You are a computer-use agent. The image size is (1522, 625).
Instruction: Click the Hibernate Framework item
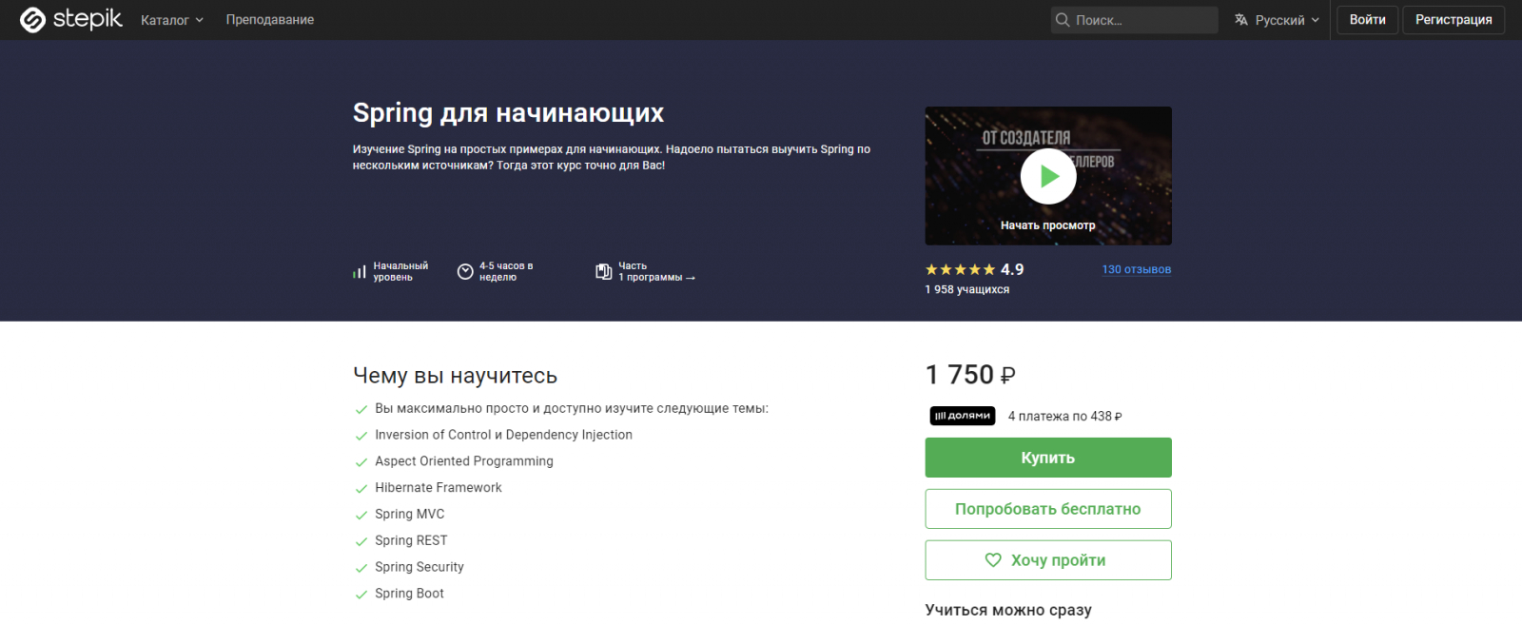pyautogui.click(x=439, y=488)
